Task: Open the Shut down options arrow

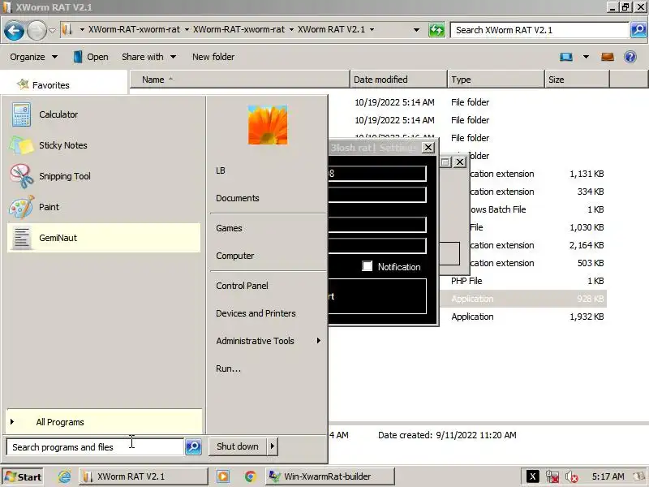Action: pyautogui.click(x=273, y=446)
